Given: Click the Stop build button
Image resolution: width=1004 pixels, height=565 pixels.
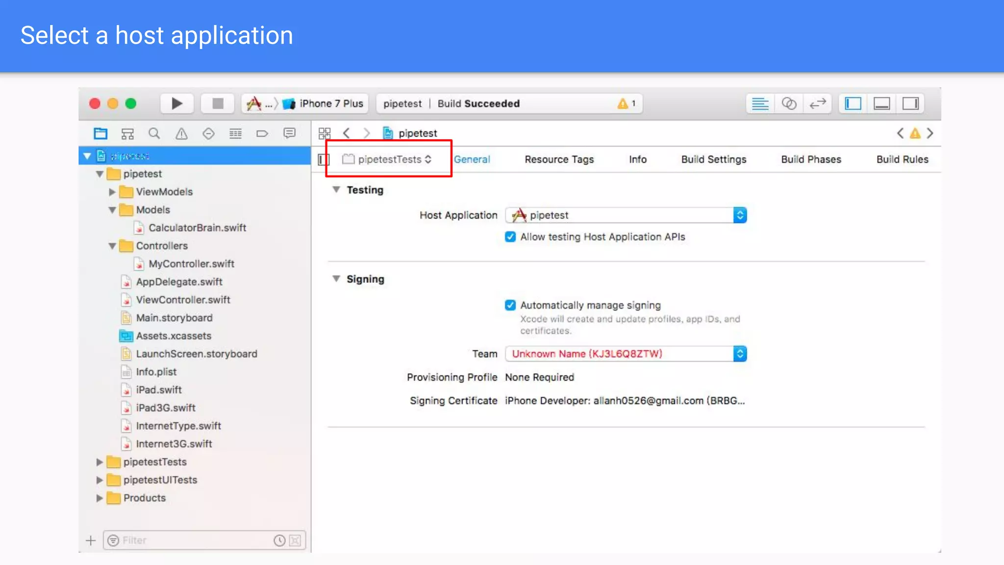Looking at the screenshot, I should [218, 103].
